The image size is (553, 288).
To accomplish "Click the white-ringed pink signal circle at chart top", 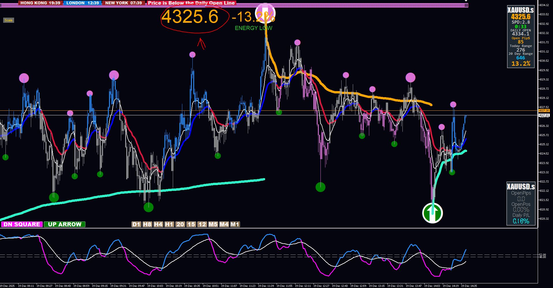I will (265, 13).
